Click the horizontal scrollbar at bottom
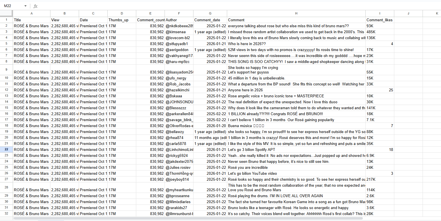441x221 pixels. (188, 218)
